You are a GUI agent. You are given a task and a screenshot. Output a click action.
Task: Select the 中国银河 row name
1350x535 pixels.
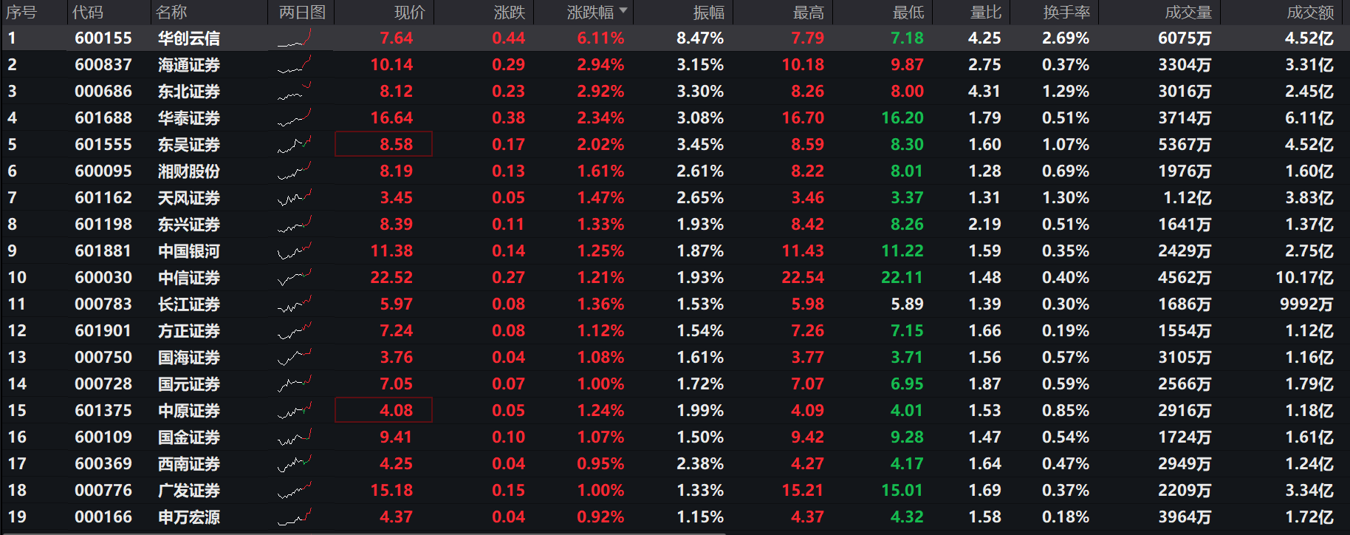click(x=189, y=251)
